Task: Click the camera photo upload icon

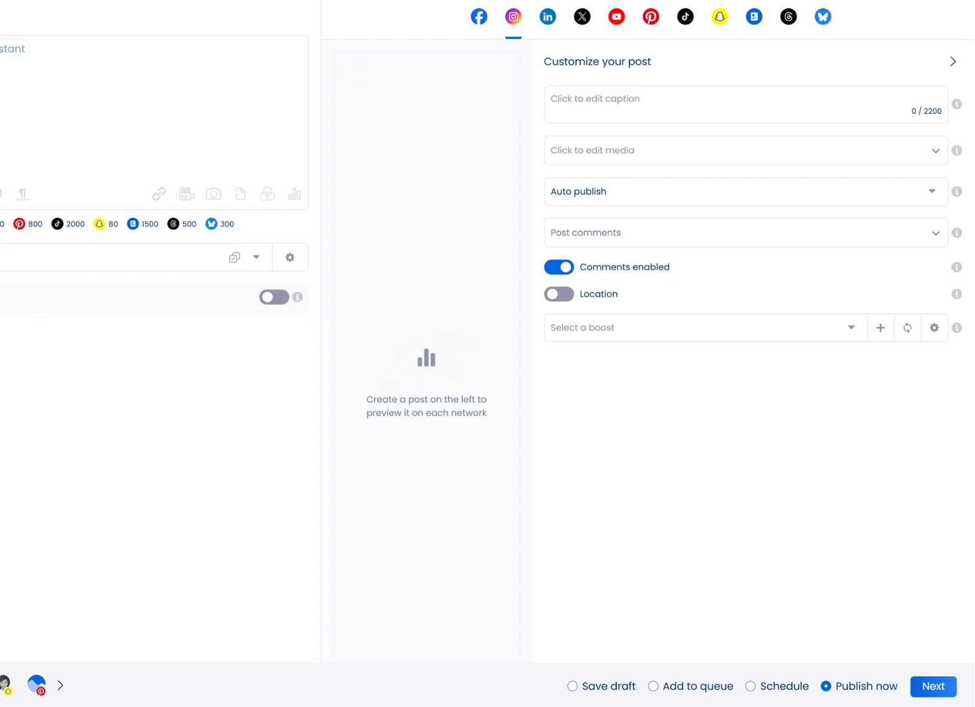Action: 213,194
